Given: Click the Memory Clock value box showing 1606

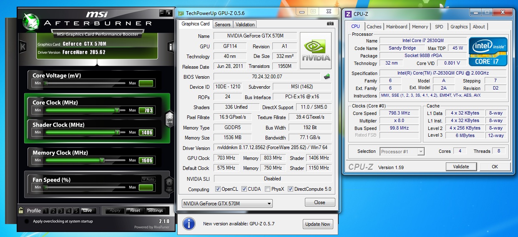Looking at the screenshot, I should point(146,160).
